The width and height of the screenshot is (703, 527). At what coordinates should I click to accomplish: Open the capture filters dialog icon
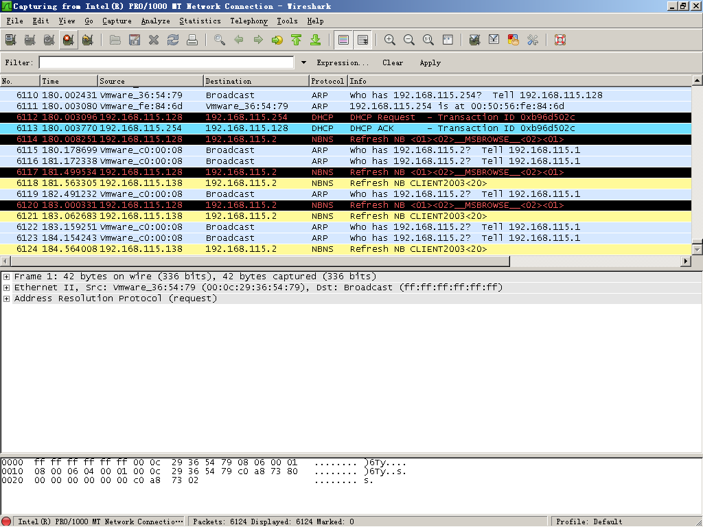[475, 40]
